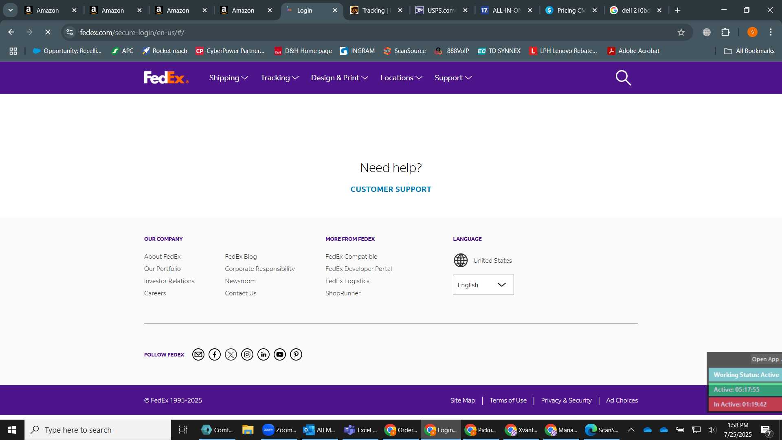Open the Windows Start menu
The image size is (782, 440).
click(x=12, y=430)
